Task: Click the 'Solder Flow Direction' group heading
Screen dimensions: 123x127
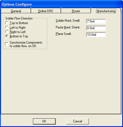Action: point(19,18)
